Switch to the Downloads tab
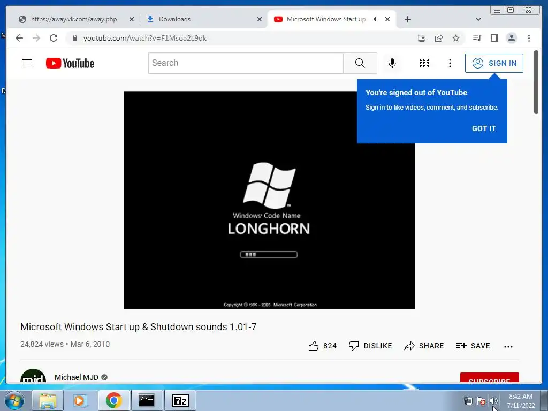Image resolution: width=548 pixels, height=411 pixels. coord(203,19)
